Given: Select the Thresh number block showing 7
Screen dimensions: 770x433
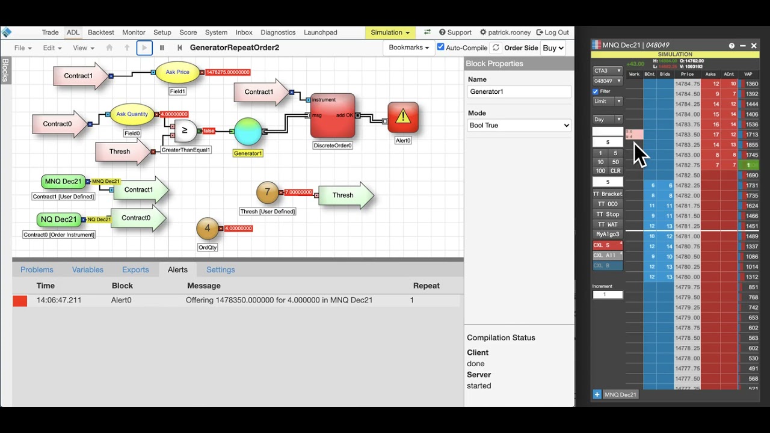Looking at the screenshot, I should [x=268, y=192].
